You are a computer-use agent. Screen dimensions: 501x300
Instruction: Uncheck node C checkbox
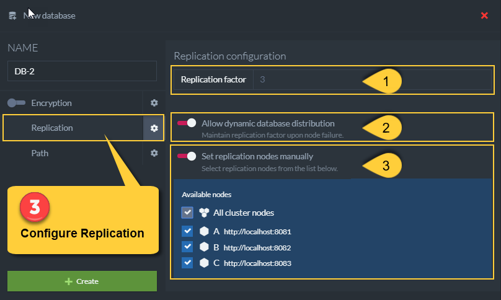click(187, 263)
